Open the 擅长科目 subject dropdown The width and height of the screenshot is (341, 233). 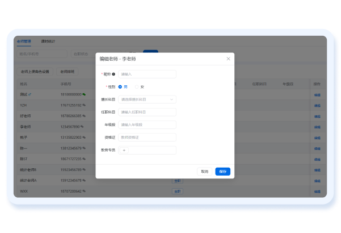147,99
